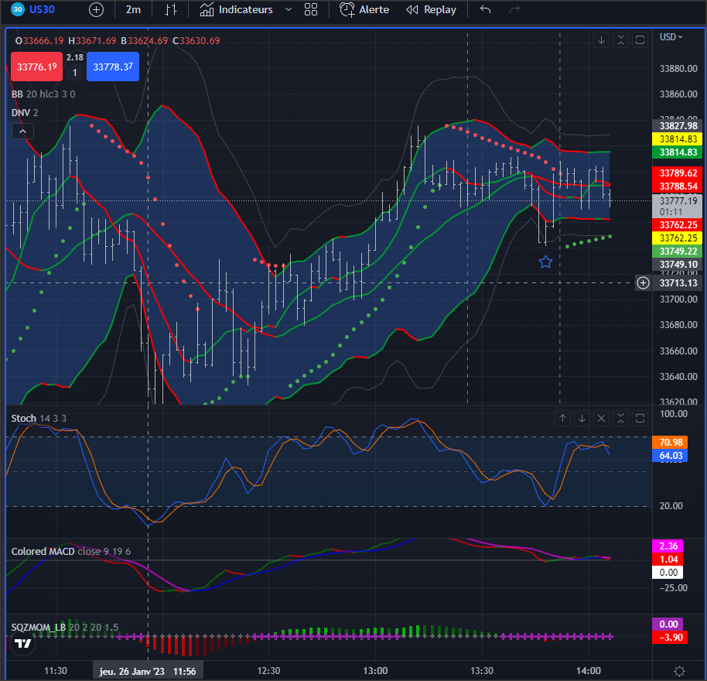Delete the Stoch pane

(x=601, y=419)
